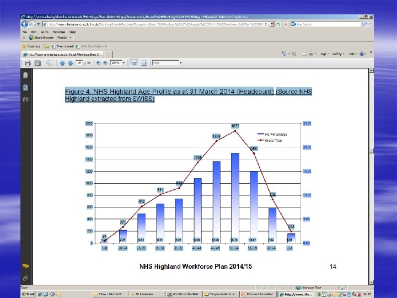Screen dimensions: 397x298
Task: Click the Figure 4 highlighted caption text
Action: pyautogui.click(x=189, y=95)
